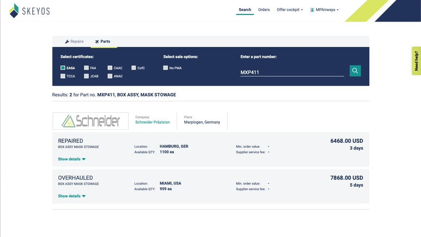Click the results summary for MXP411

[114, 95]
